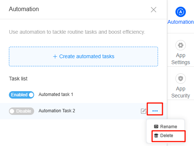The width and height of the screenshot is (194, 146).
Task: Click the Rename icon in popup menu
Action: [x=156, y=126]
